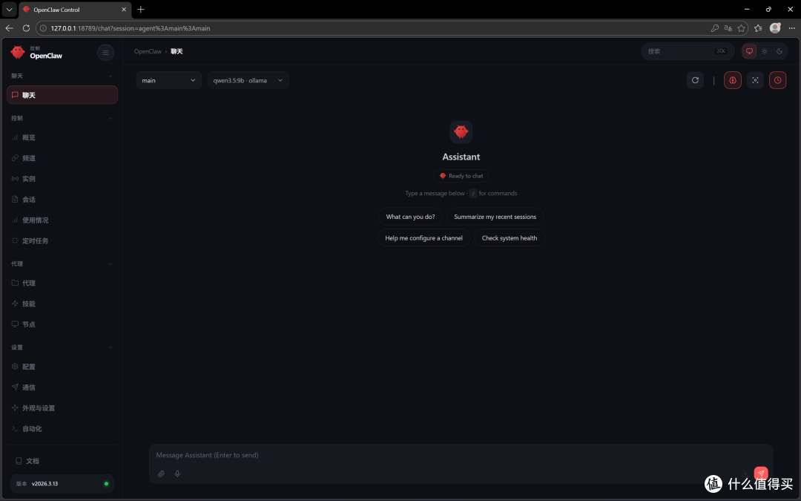Open the 通信 communication page

tap(62, 387)
